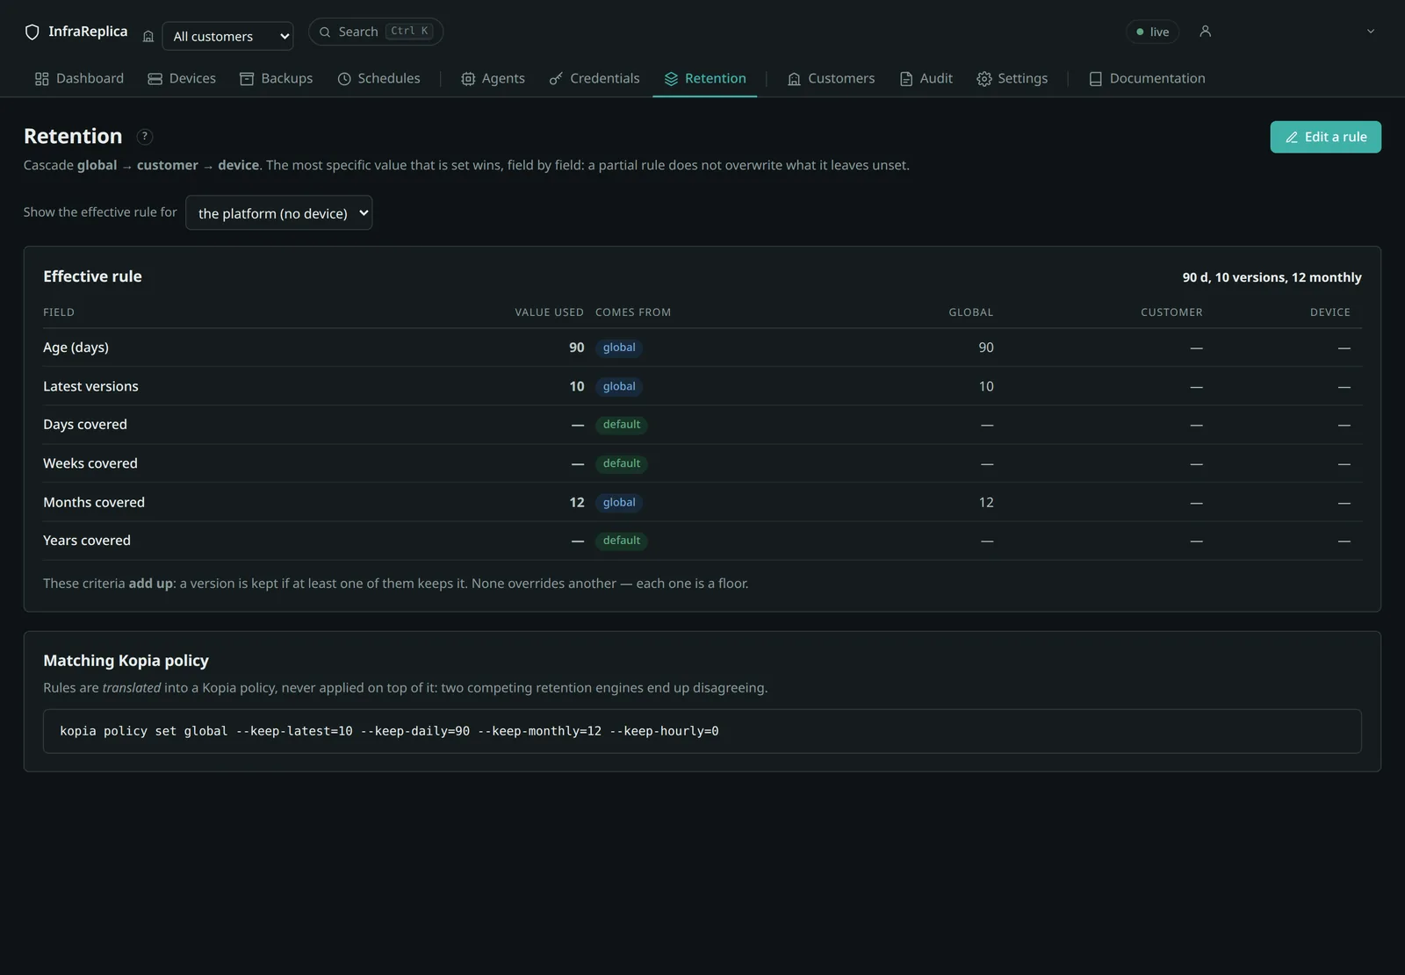Click the Devices server icon
The width and height of the screenshot is (1405, 975).
155,79
